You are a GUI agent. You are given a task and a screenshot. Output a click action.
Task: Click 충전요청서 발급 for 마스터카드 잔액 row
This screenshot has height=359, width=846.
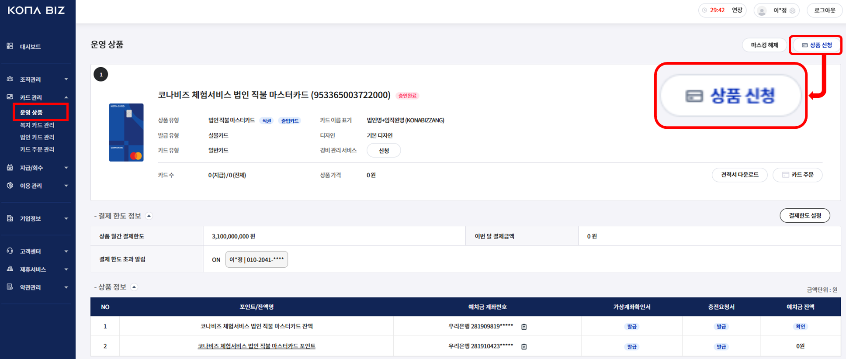point(721,327)
